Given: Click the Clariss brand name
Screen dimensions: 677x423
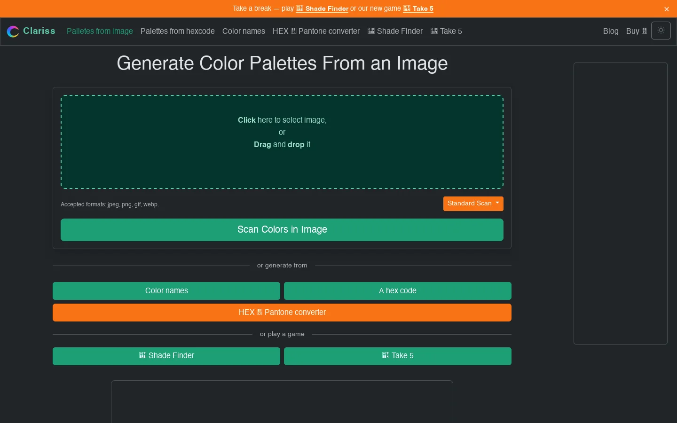Looking at the screenshot, I should (x=39, y=31).
